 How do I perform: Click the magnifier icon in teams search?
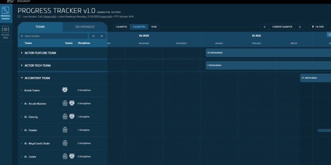tap(22, 36)
